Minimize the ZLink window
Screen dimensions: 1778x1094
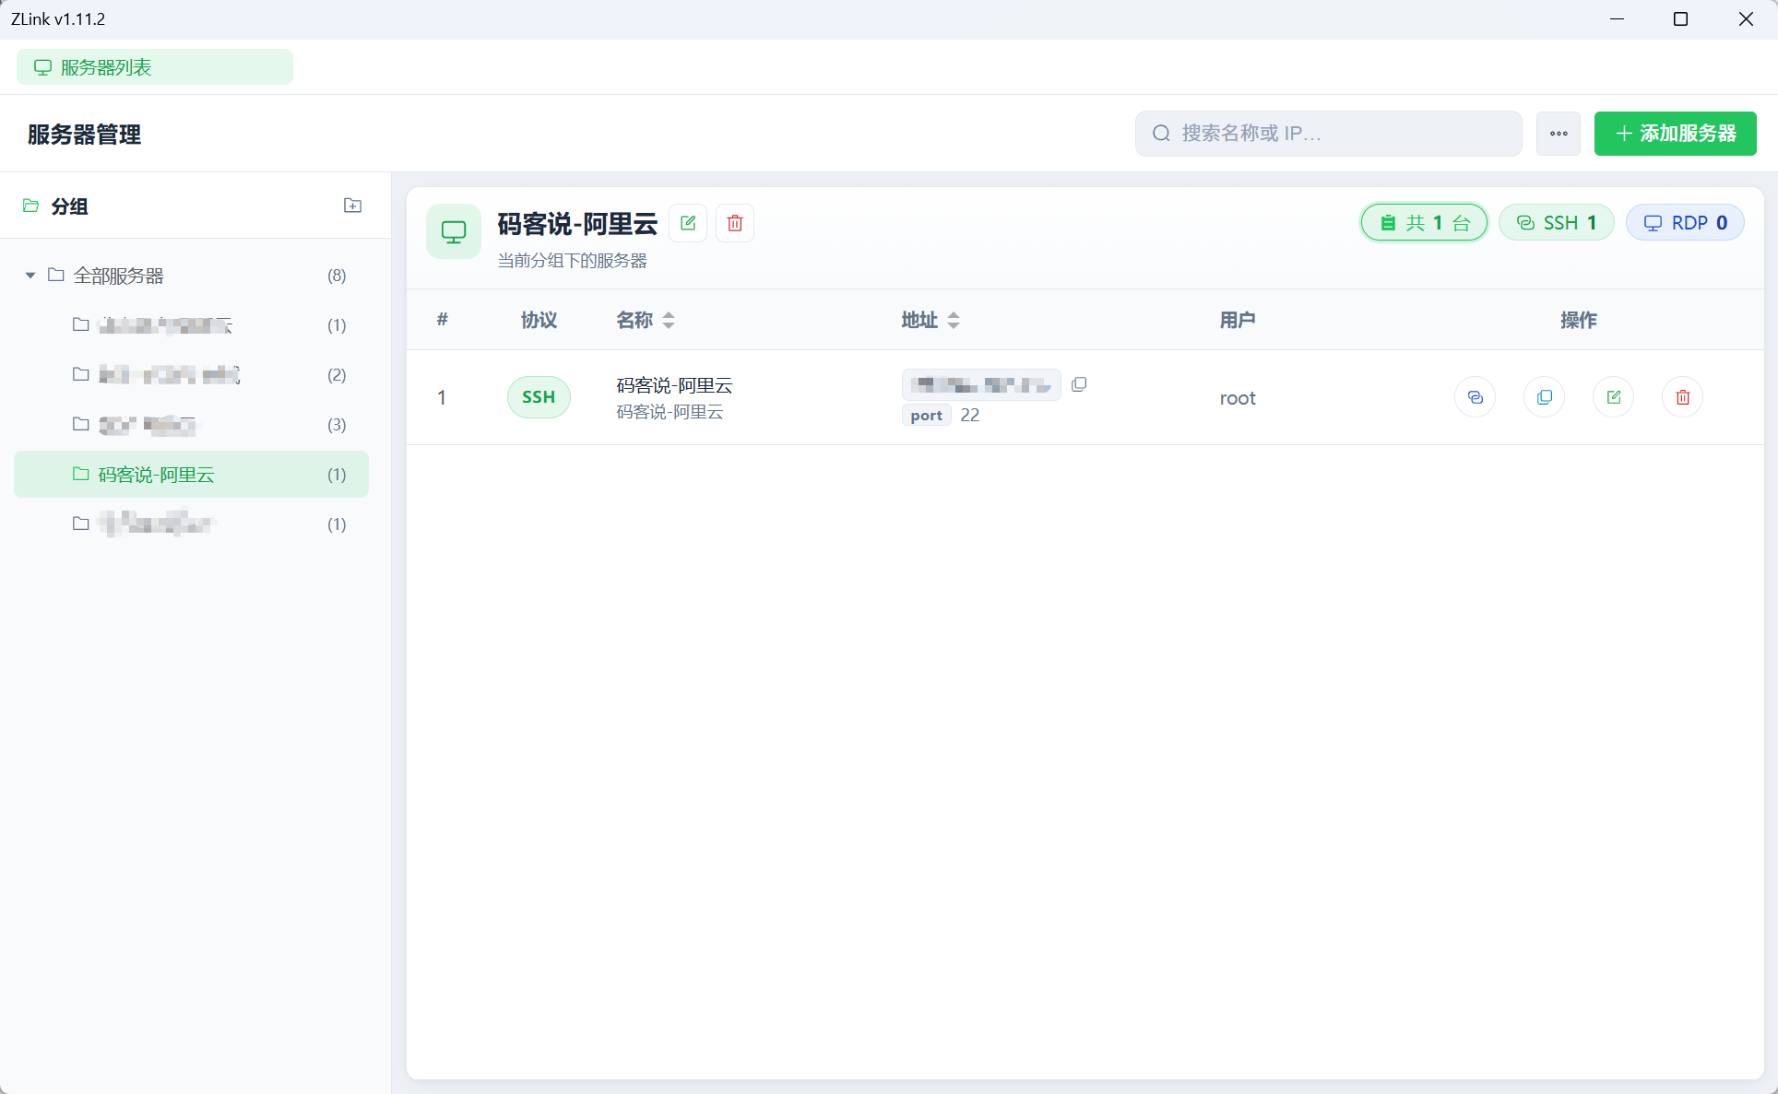point(1617,19)
